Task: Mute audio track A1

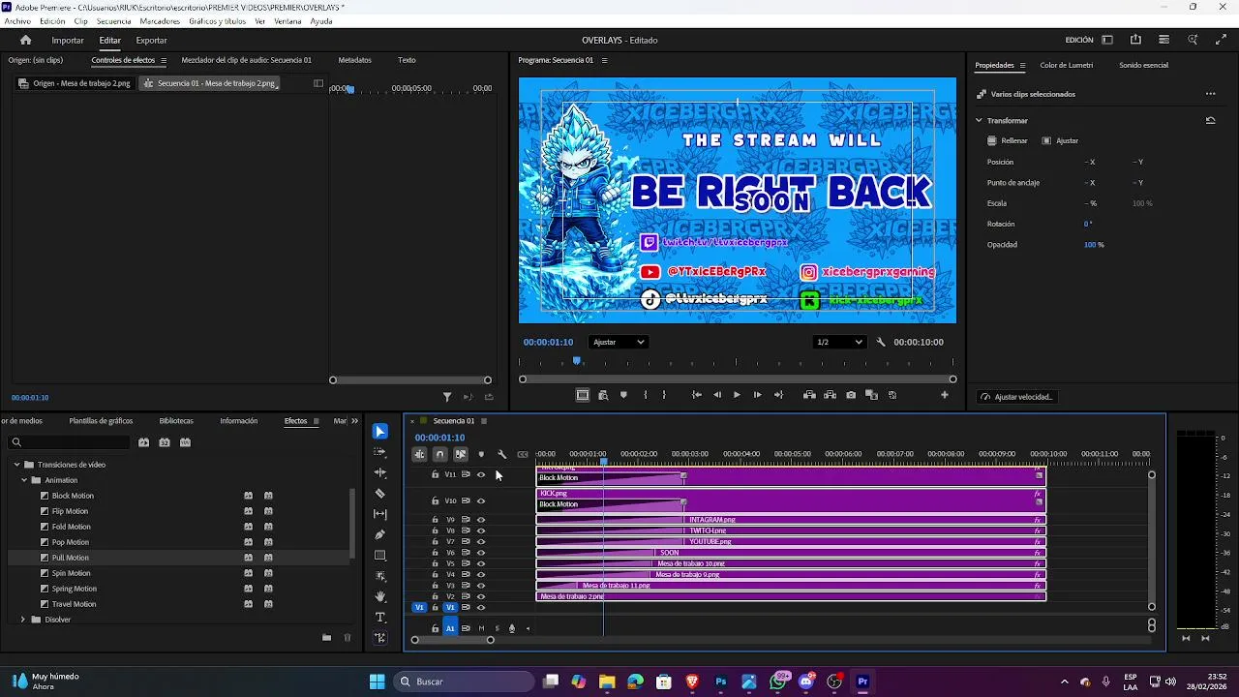Action: pos(481,628)
